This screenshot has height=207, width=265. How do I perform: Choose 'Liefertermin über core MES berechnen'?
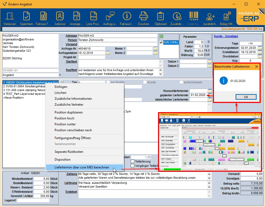point(82,167)
